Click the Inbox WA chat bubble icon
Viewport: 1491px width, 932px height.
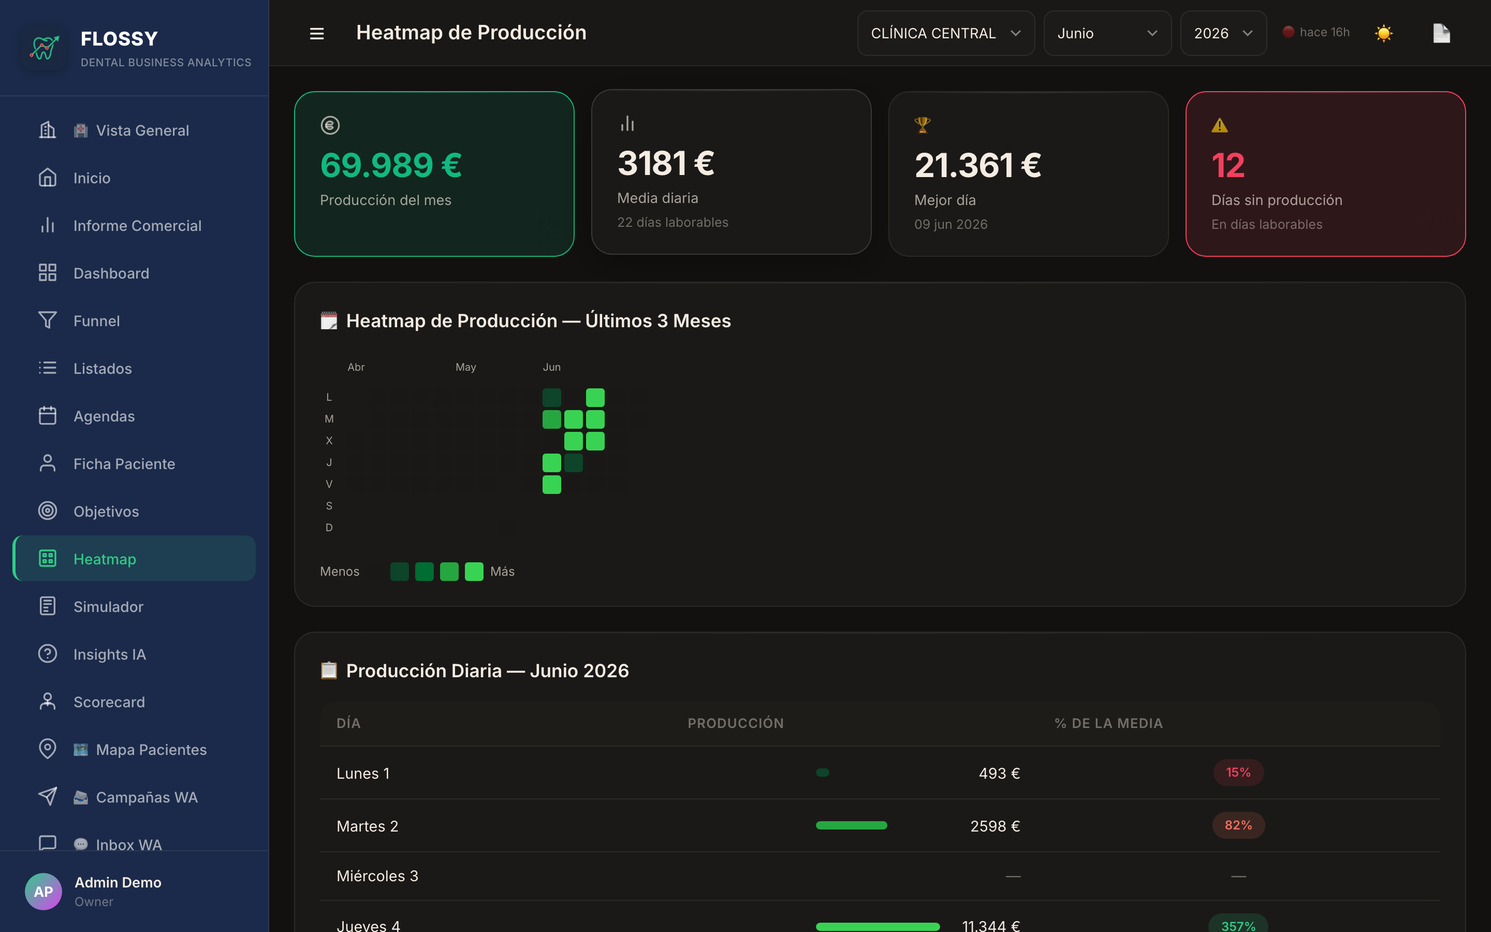point(48,842)
